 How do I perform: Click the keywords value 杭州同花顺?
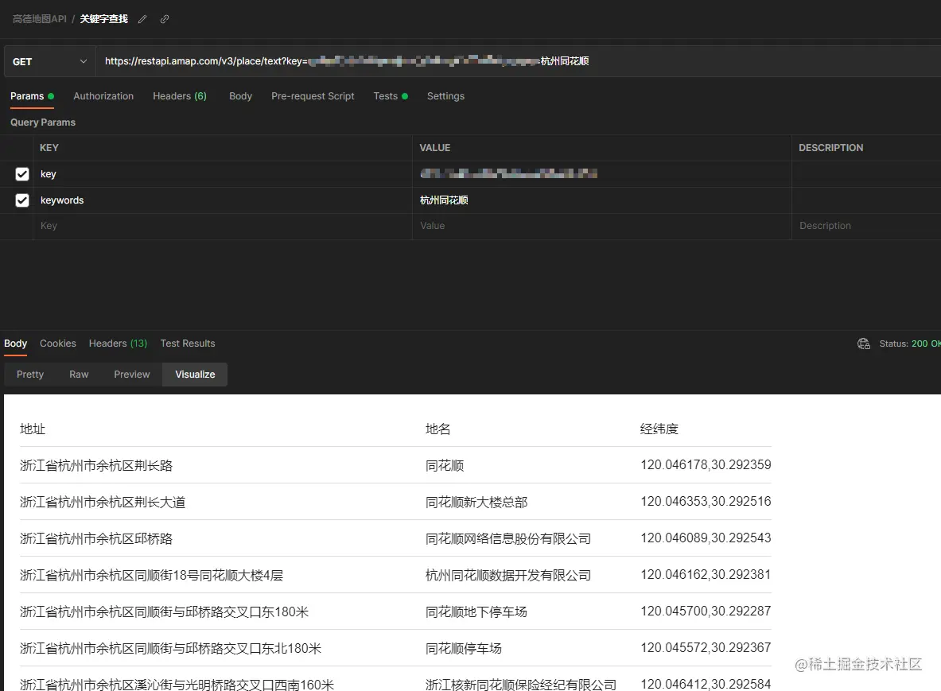[444, 200]
